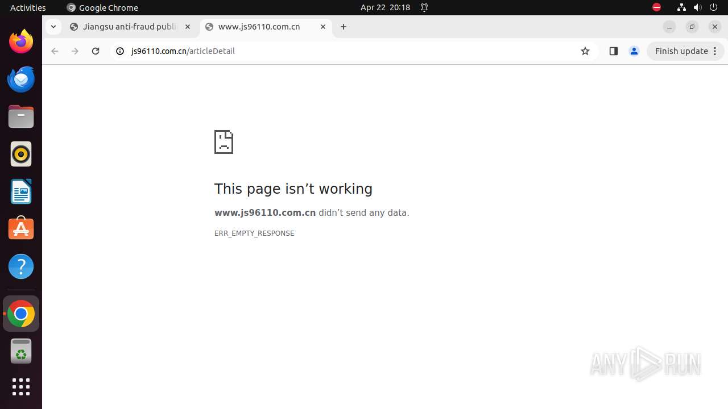The width and height of the screenshot is (728, 409).
Task: Open the Trash in the dock
Action: coord(21,351)
